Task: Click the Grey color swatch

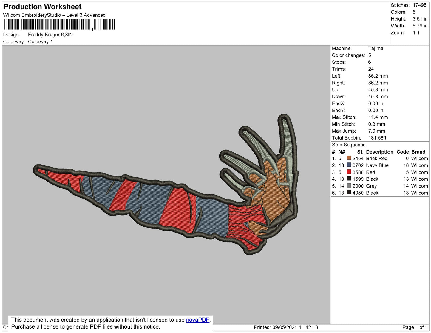Action: [x=349, y=185]
